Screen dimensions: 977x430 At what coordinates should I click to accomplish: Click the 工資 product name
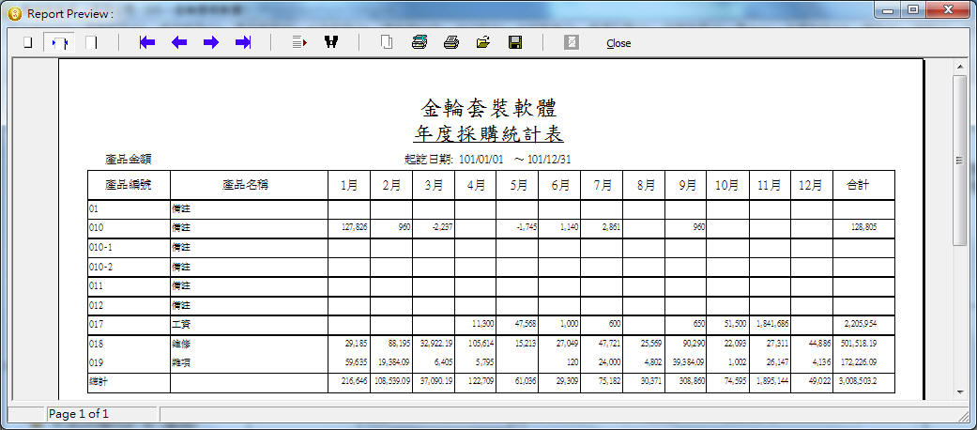point(181,325)
